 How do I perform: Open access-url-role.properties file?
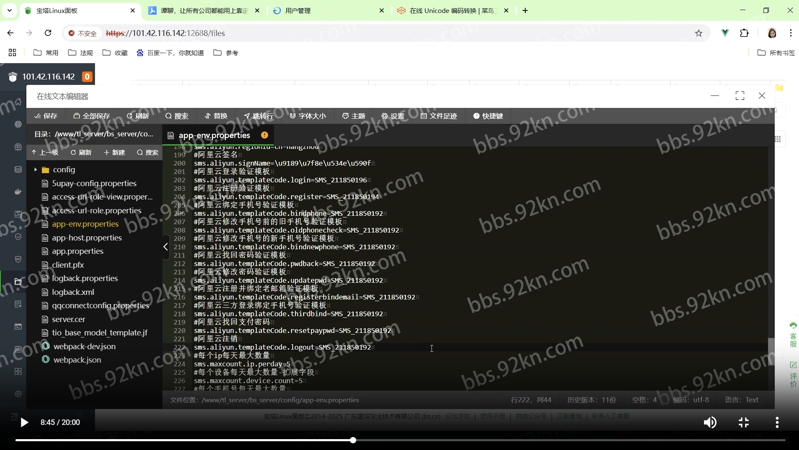pos(96,210)
